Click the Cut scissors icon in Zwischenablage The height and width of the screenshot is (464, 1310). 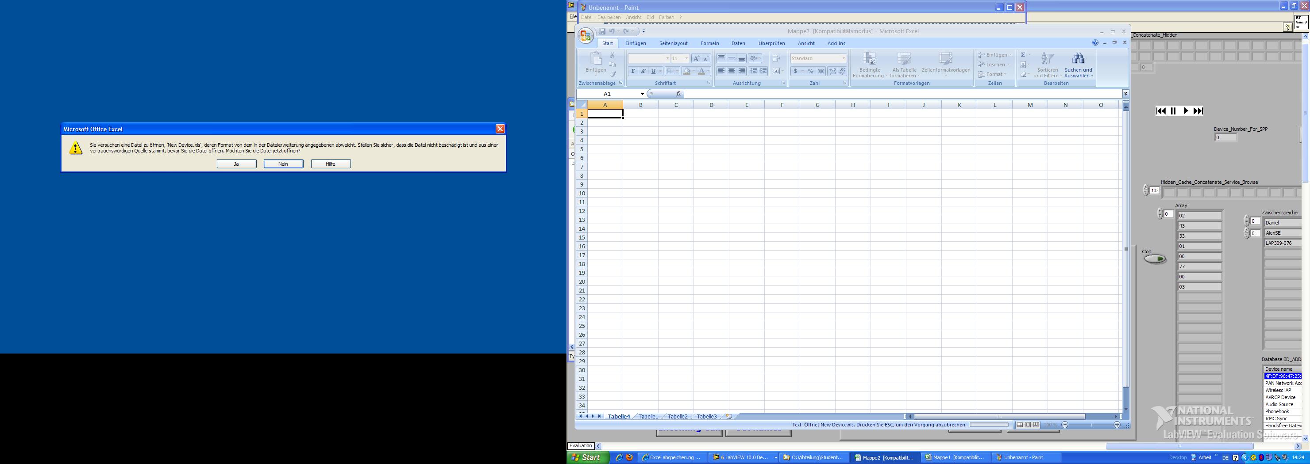pyautogui.click(x=613, y=55)
